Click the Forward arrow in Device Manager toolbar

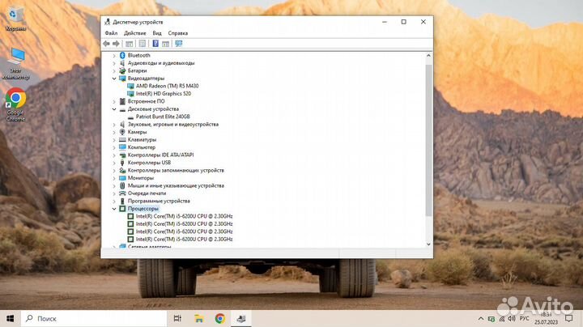point(116,44)
